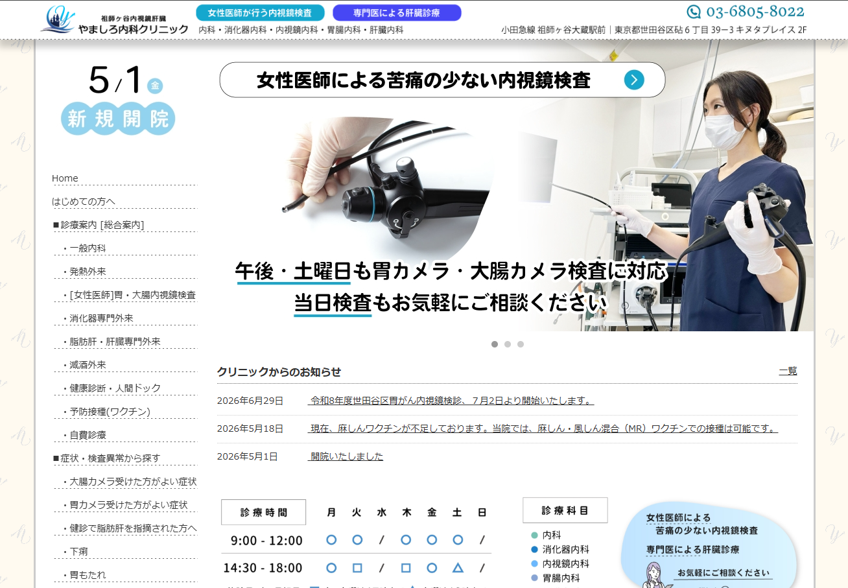The height and width of the screenshot is (588, 848).
Task: Select the first carousel dot
Action: [495, 344]
